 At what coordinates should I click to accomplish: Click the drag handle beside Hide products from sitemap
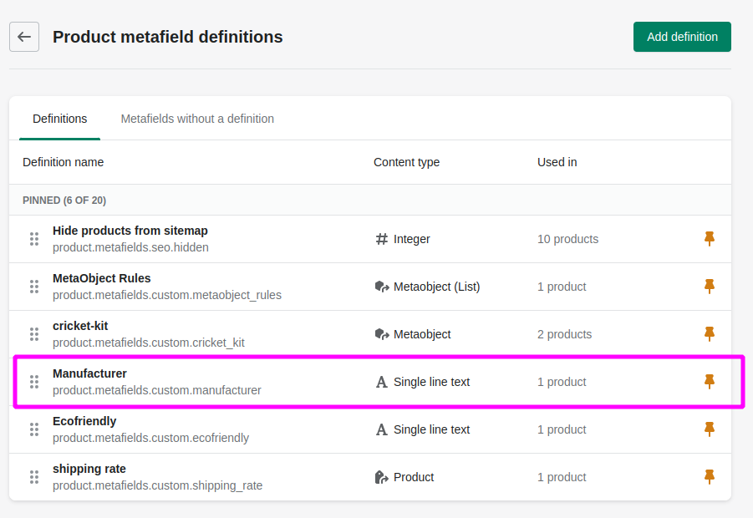[34, 239]
